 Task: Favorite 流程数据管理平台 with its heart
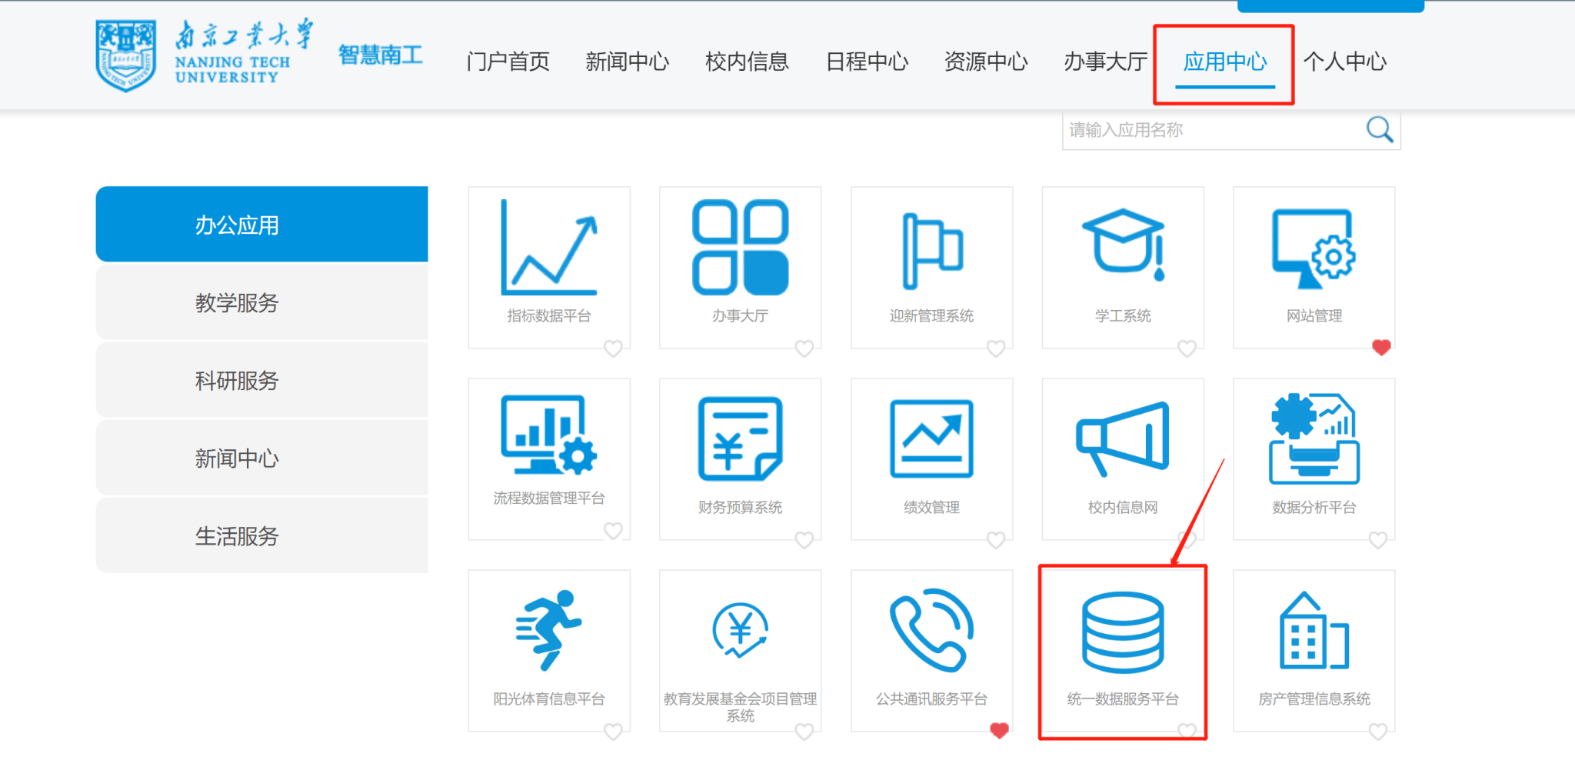(x=613, y=531)
